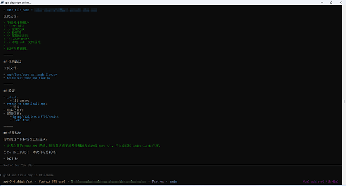The height and width of the screenshot is (186, 346).
Task: Click the '另外，按工具统计' line
Action: click(30, 152)
